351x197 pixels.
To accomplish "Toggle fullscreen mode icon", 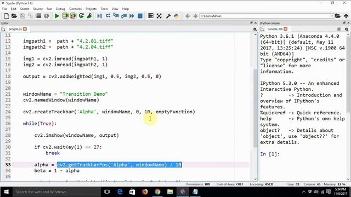I will click(x=159, y=16).
